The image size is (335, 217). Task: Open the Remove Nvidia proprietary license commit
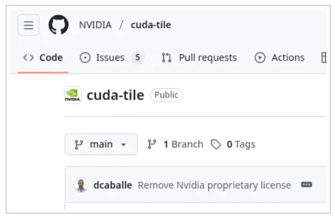(214, 185)
